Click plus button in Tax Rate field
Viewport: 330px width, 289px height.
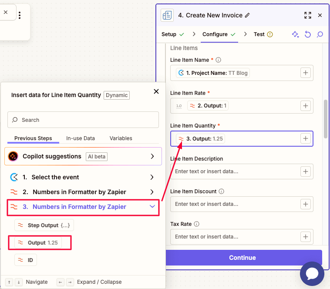pos(306,237)
